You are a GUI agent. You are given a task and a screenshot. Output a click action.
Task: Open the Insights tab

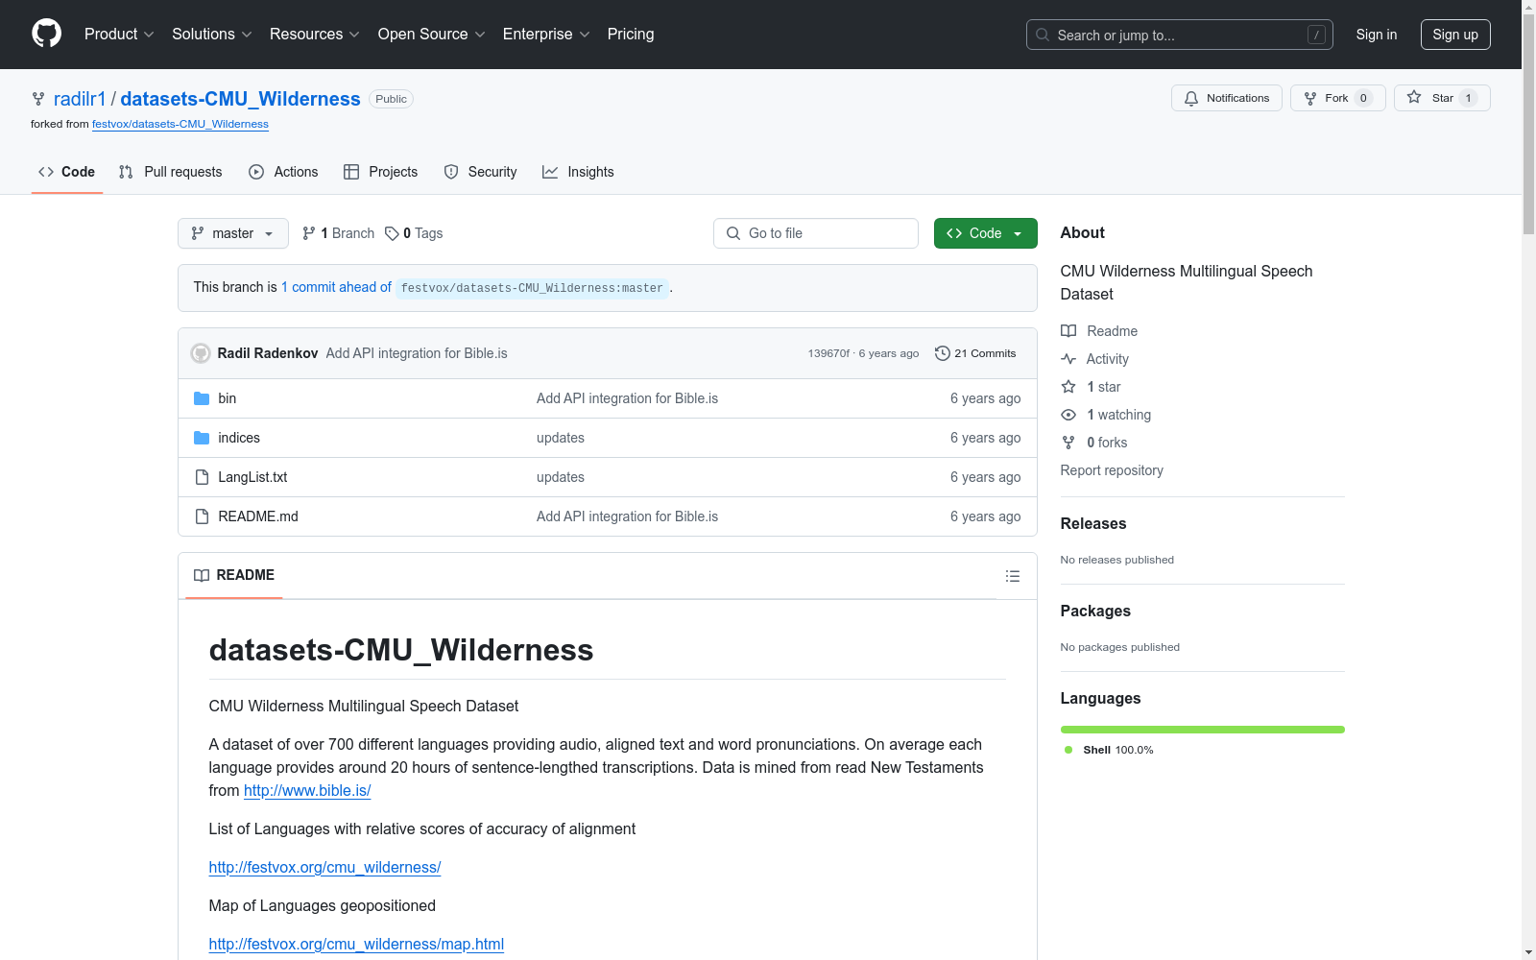click(579, 172)
